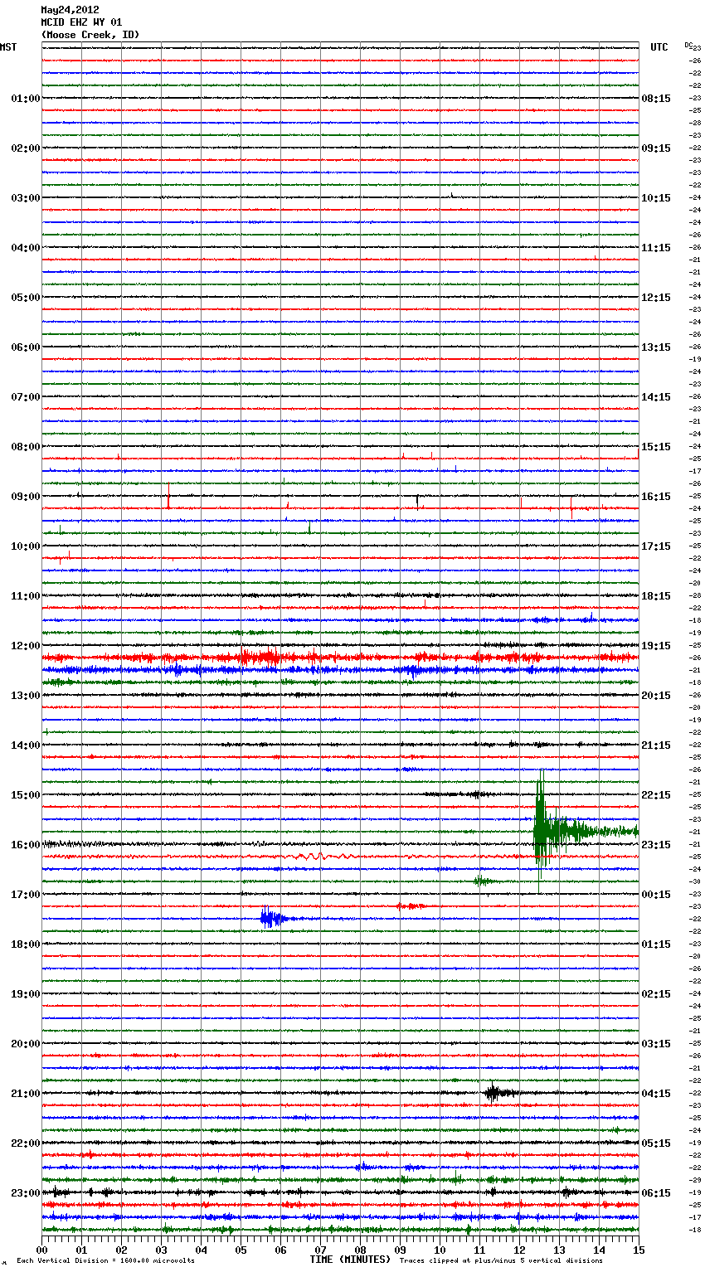Click the 23:15 UTC time label
705x1272 pixels.
click(656, 845)
